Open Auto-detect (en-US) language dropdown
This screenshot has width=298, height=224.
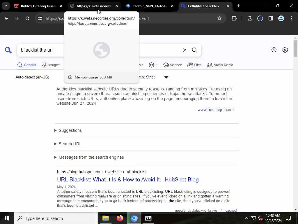point(32,77)
